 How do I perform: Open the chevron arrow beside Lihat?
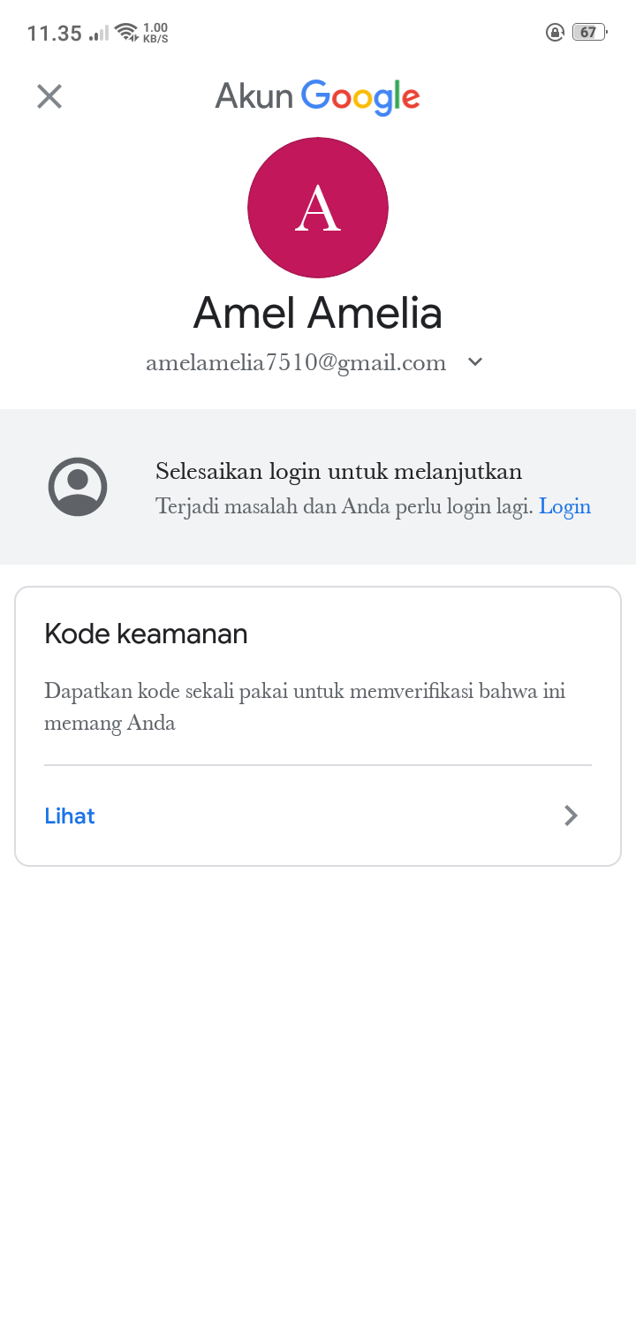tap(572, 816)
